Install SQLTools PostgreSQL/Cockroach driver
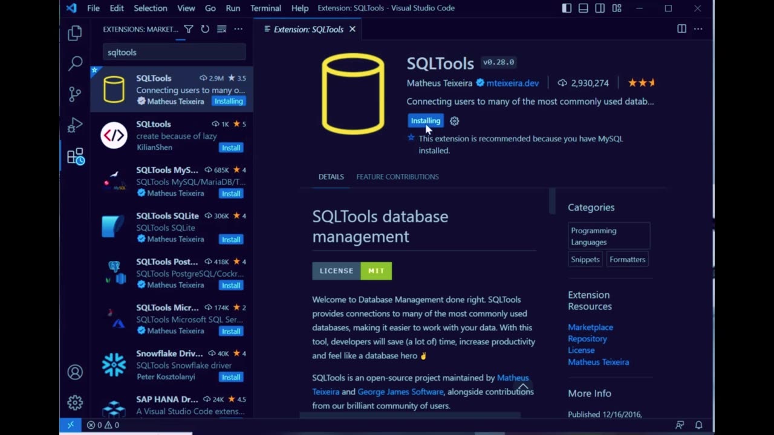This screenshot has height=435, width=774. click(231, 285)
